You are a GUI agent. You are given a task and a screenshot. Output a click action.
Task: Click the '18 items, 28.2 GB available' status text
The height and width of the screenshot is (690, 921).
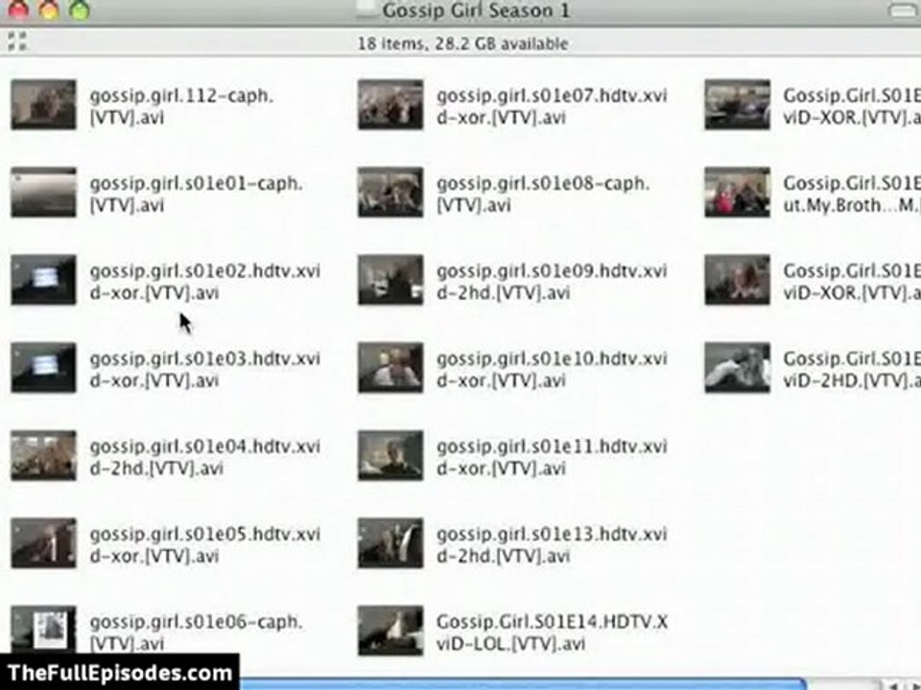point(462,43)
